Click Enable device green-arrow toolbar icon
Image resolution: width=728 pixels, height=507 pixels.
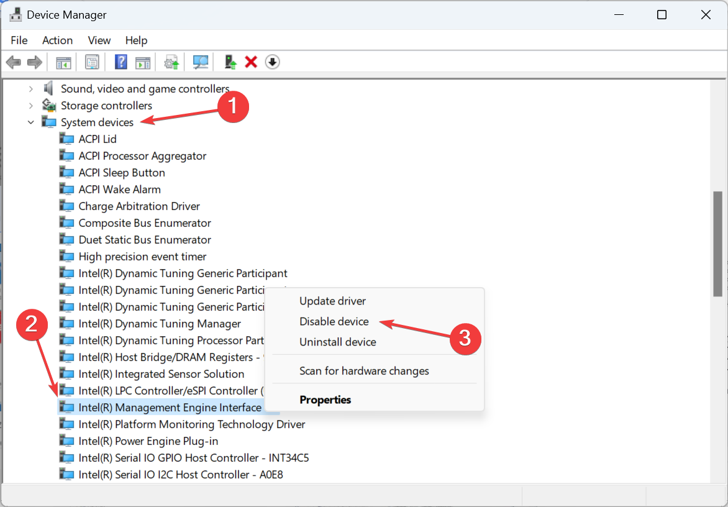230,62
